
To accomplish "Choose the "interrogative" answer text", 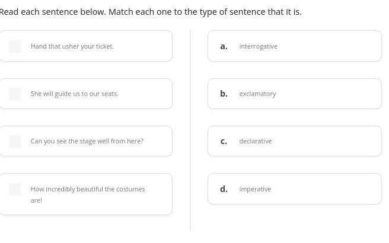I will pos(259,46).
